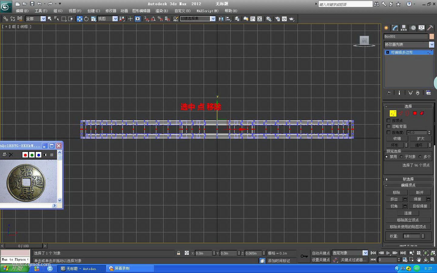This screenshot has width=437, height=273.
Task: Select Polygon sub-object level icon
Action: [415, 113]
